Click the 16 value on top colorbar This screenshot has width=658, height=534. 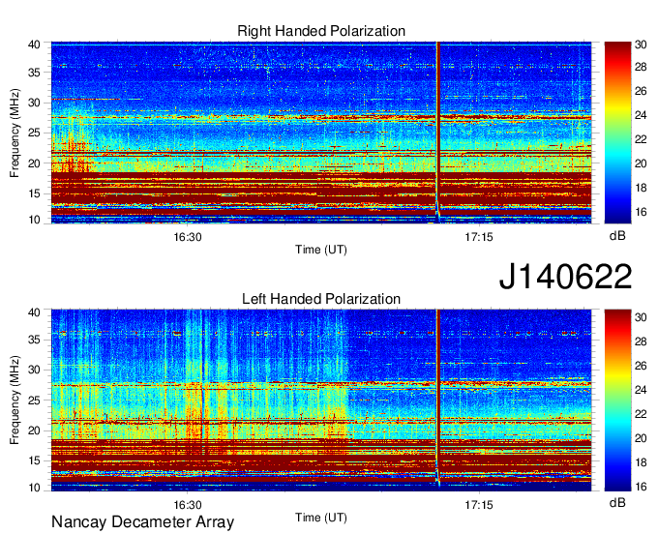point(641,212)
